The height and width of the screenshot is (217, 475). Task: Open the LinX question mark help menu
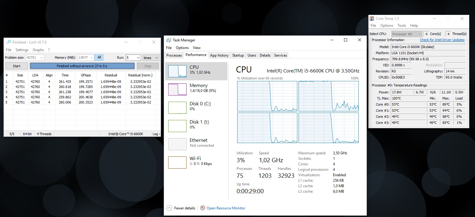pyautogui.click(x=49, y=50)
